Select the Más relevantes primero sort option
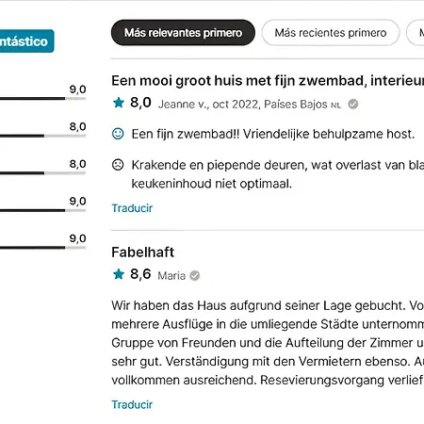 [x=183, y=33]
